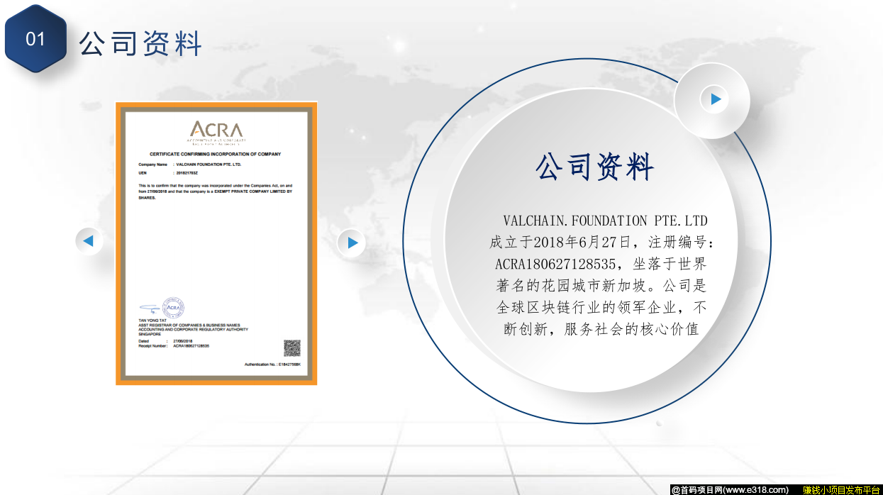This screenshot has width=883, height=495.
Task: Click the certificate's Company Name row
Action: [x=190, y=164]
